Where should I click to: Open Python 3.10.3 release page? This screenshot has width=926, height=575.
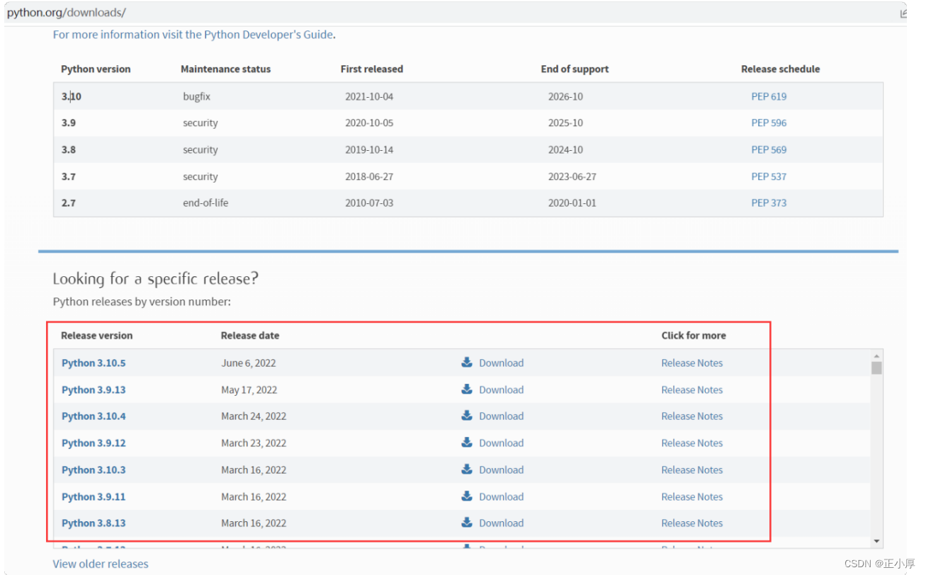click(94, 470)
